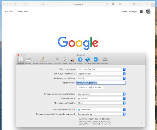The image size is (157, 130).
Task: Open the Google Store link
Action: (x=23, y=12)
